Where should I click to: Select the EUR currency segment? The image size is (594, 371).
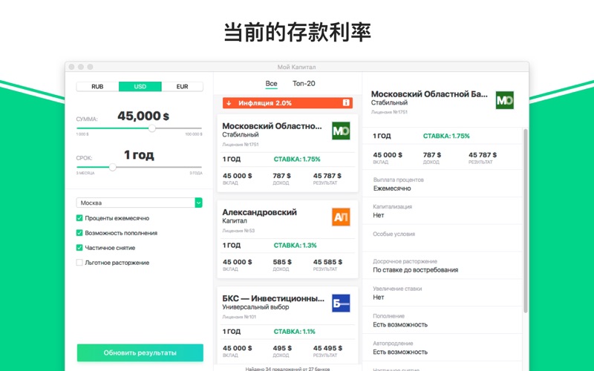(182, 86)
